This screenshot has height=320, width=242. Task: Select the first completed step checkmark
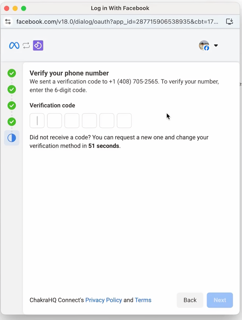12,73
